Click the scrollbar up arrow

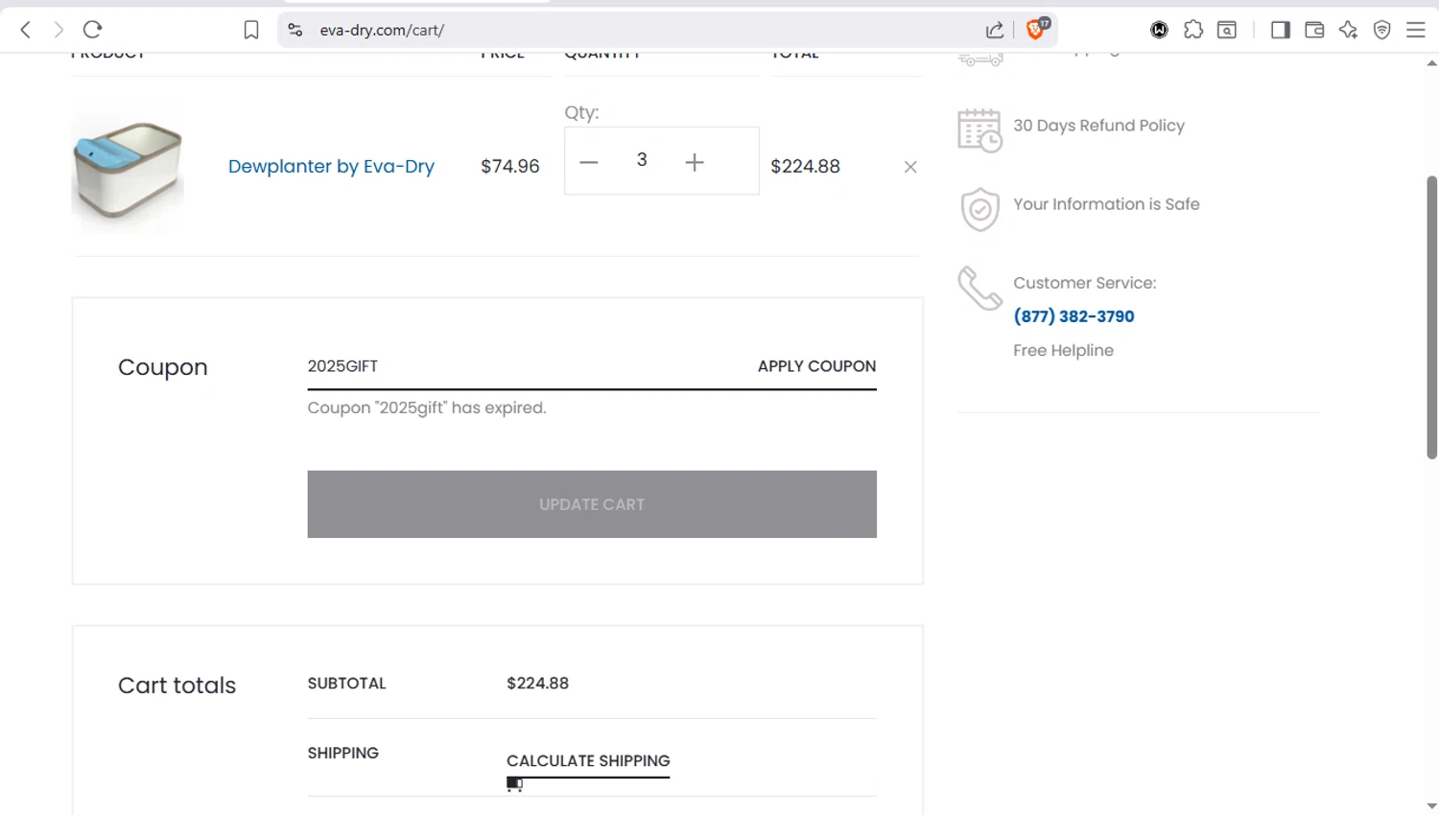[x=1431, y=63]
